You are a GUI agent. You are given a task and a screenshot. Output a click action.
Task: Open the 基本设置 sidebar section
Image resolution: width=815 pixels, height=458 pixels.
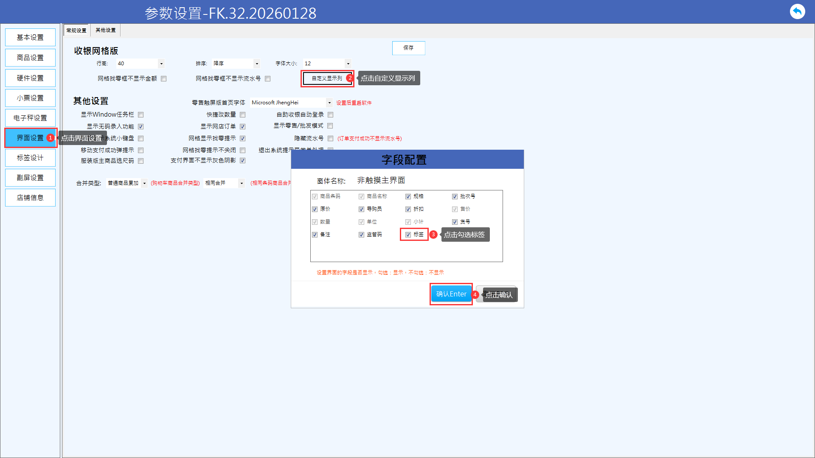30,37
